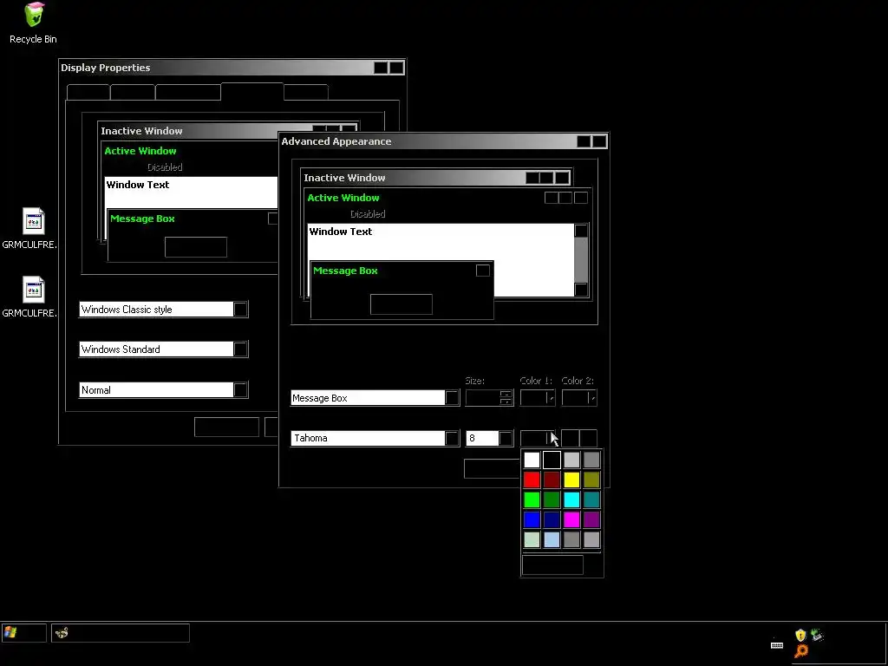Pick the dark green swatch
The image size is (888, 666).
(552, 499)
